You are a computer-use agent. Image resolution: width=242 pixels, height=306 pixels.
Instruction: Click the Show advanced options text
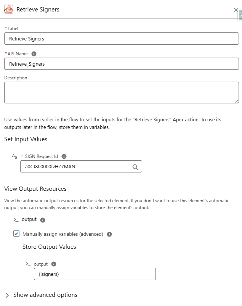click(45, 295)
